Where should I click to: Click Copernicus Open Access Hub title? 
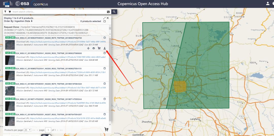pyautogui.click(x=143, y=4)
